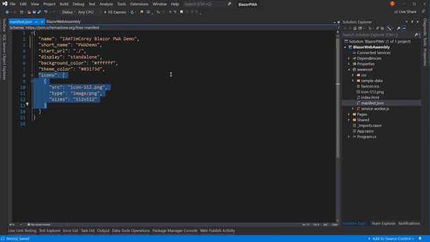Expand the Dependencies node
The height and width of the screenshot is (242, 430).
(x=349, y=58)
